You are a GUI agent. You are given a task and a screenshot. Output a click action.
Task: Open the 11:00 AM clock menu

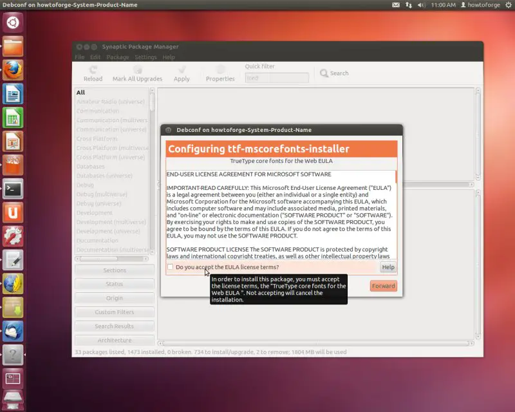[443, 5]
